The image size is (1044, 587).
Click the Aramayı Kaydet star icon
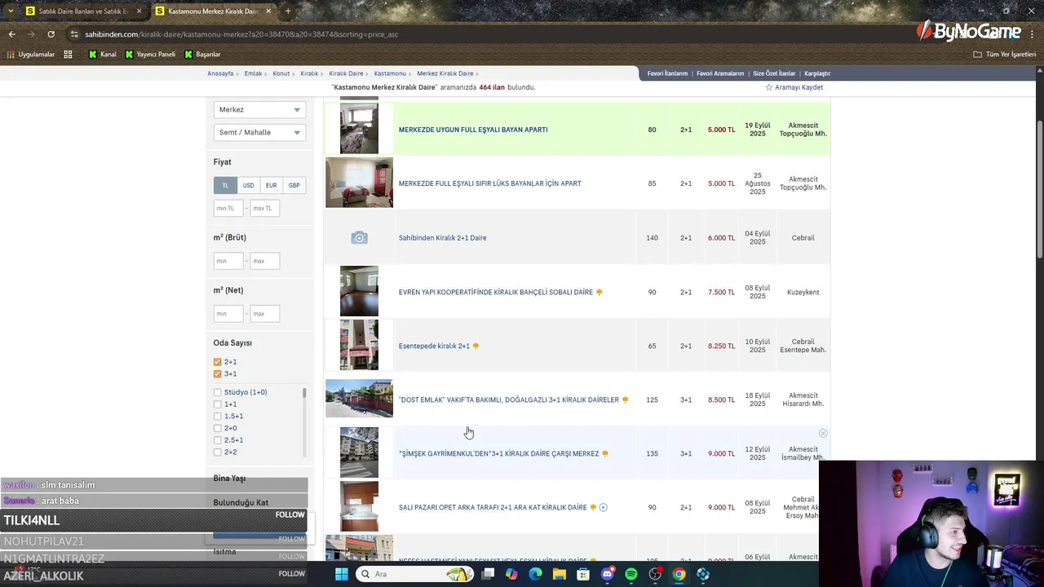click(768, 87)
